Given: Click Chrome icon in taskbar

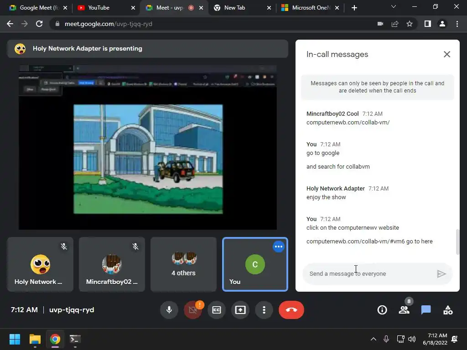Looking at the screenshot, I should click(x=55, y=339).
